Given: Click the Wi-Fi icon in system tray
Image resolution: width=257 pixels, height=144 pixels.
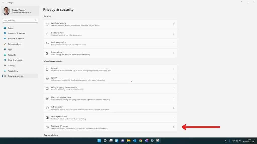Looking at the screenshot, I should (x=234, y=141).
